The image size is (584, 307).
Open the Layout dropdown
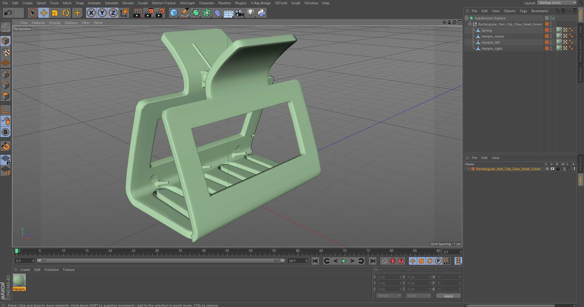557,3
